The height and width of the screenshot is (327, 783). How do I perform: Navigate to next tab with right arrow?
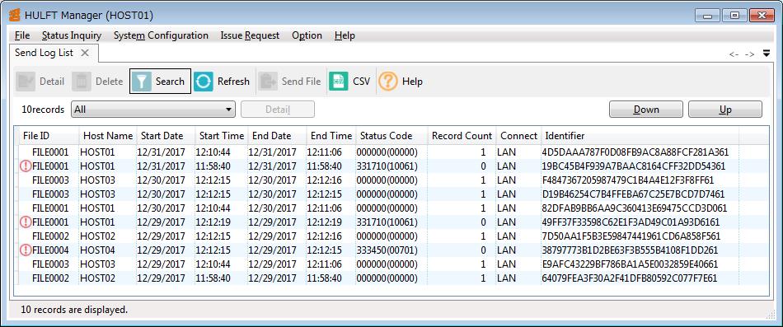click(x=749, y=54)
